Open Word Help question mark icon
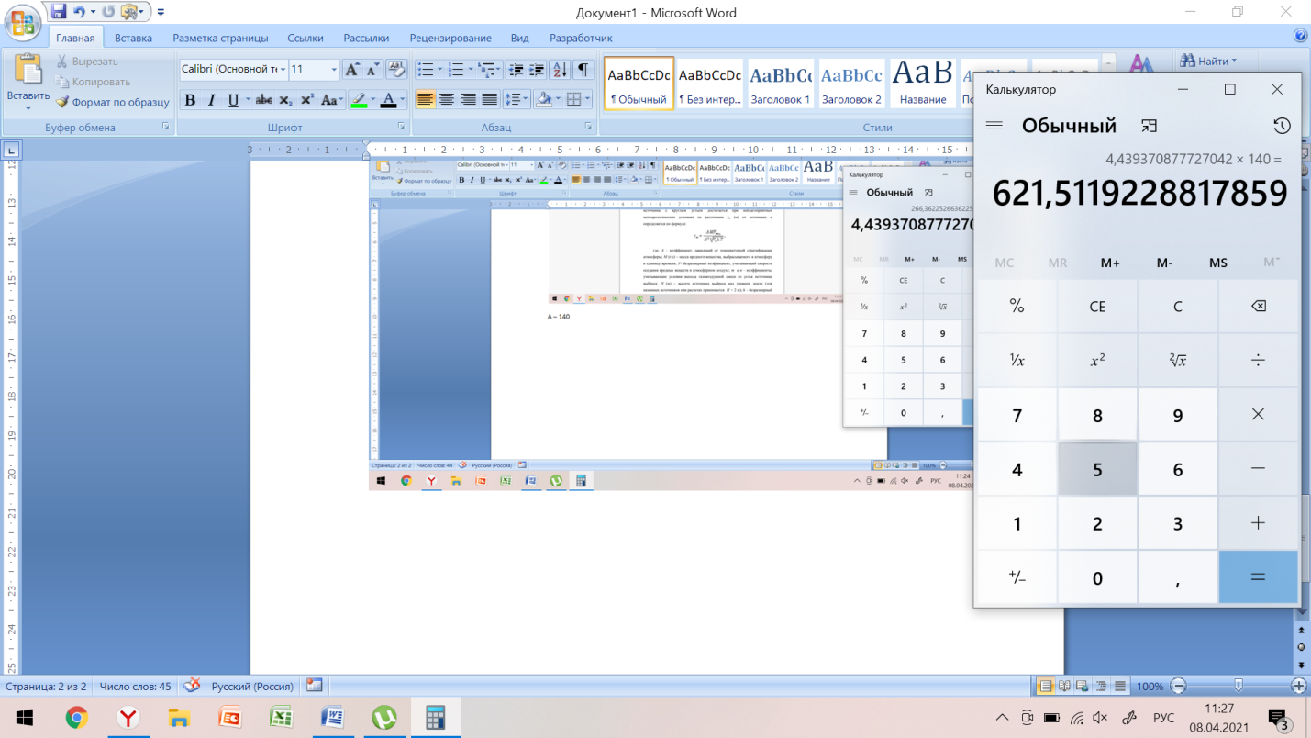1311x738 pixels. (x=1300, y=37)
